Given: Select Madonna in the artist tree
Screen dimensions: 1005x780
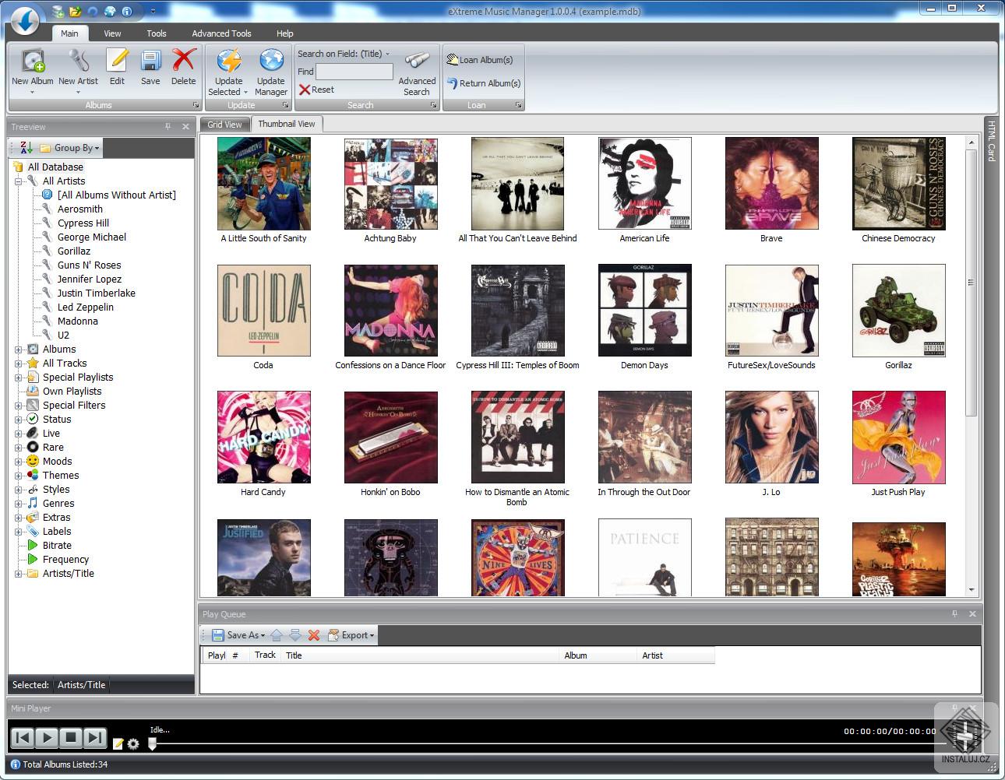Looking at the screenshot, I should [x=77, y=321].
